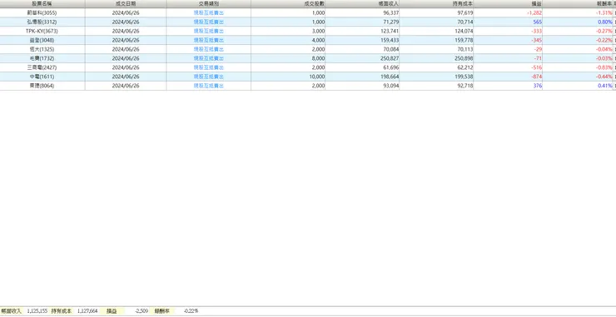Screen dimensions: 616x317
Task: Click the 250,898 holding cost value
Action: tap(464, 58)
